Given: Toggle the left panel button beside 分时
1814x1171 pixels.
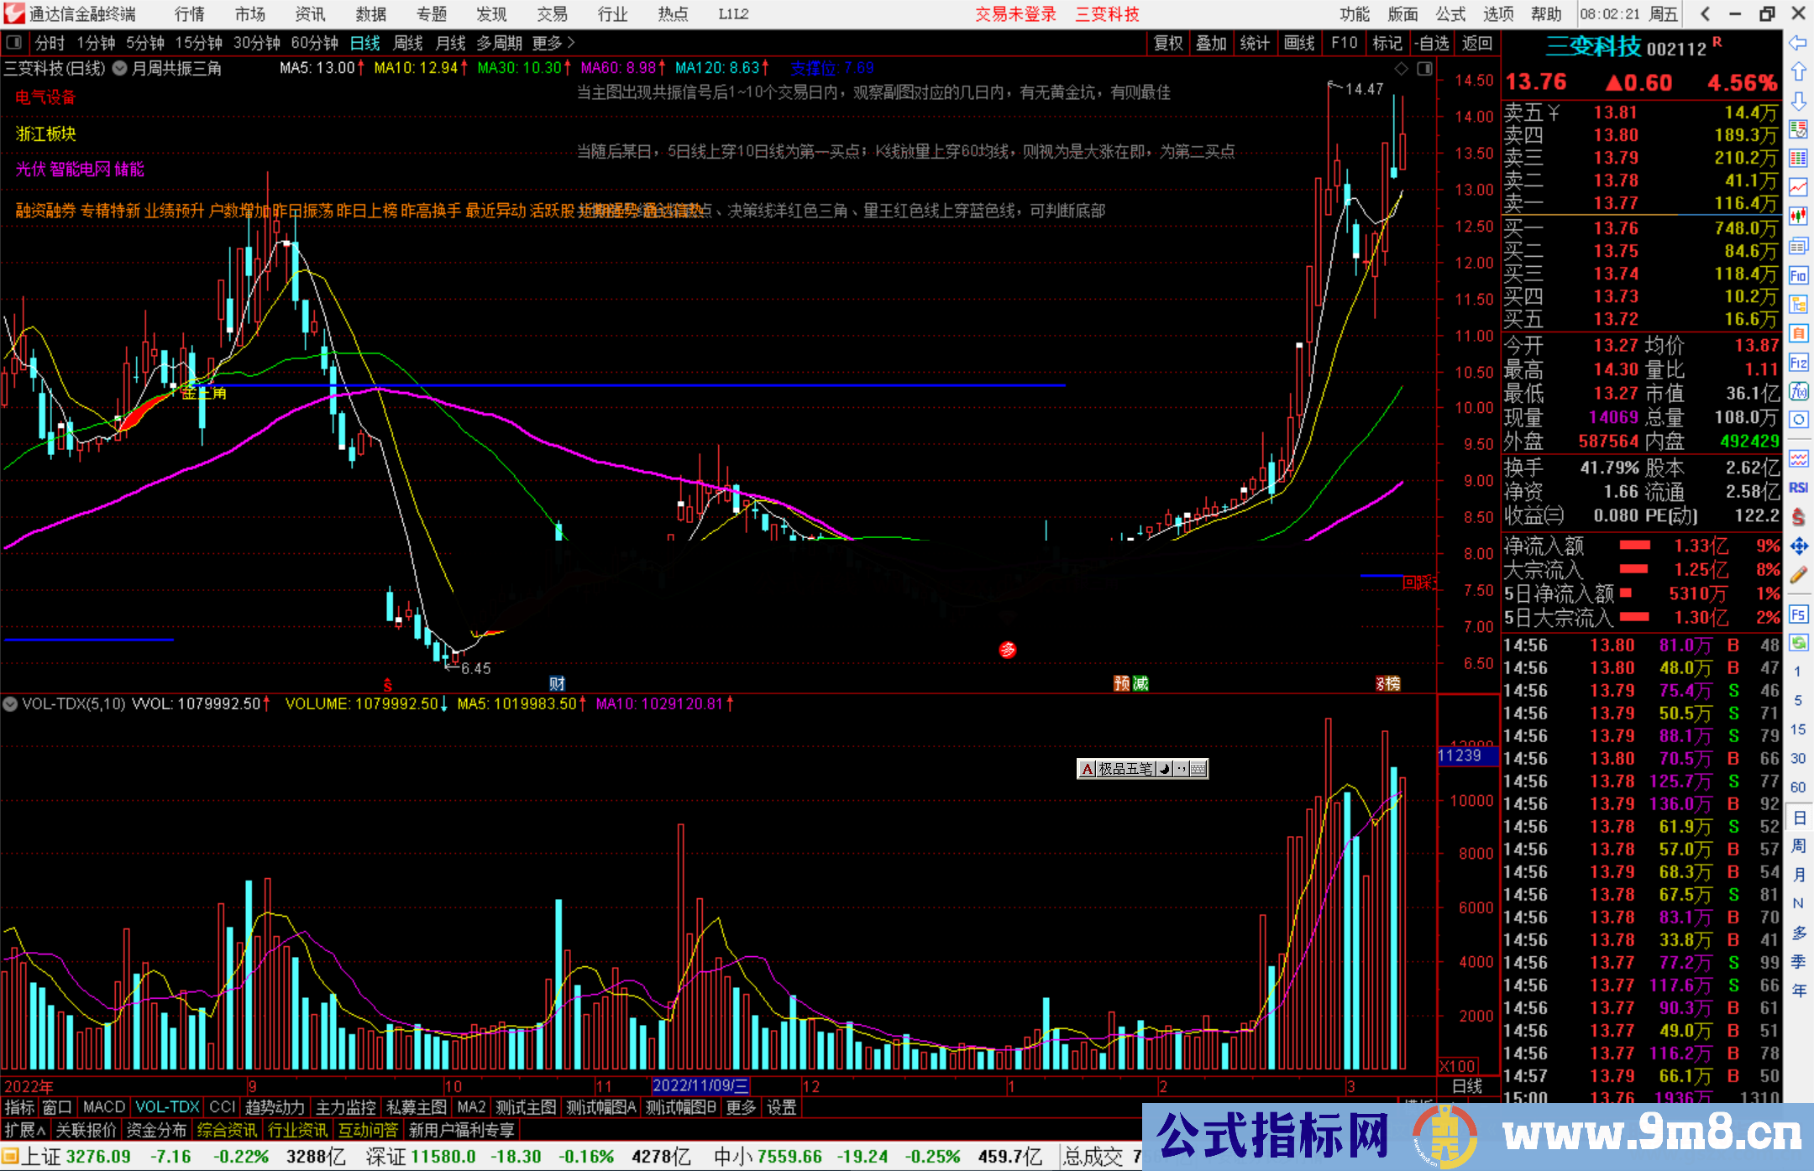Looking at the screenshot, I should [14, 43].
